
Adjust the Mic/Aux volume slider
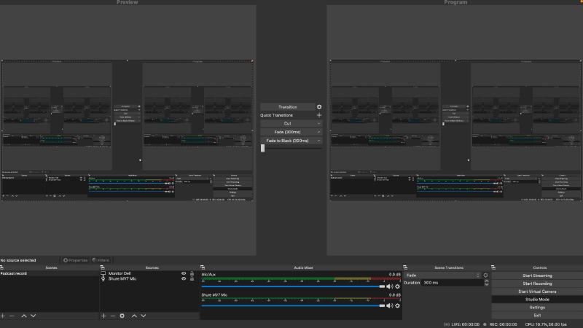tap(291, 287)
